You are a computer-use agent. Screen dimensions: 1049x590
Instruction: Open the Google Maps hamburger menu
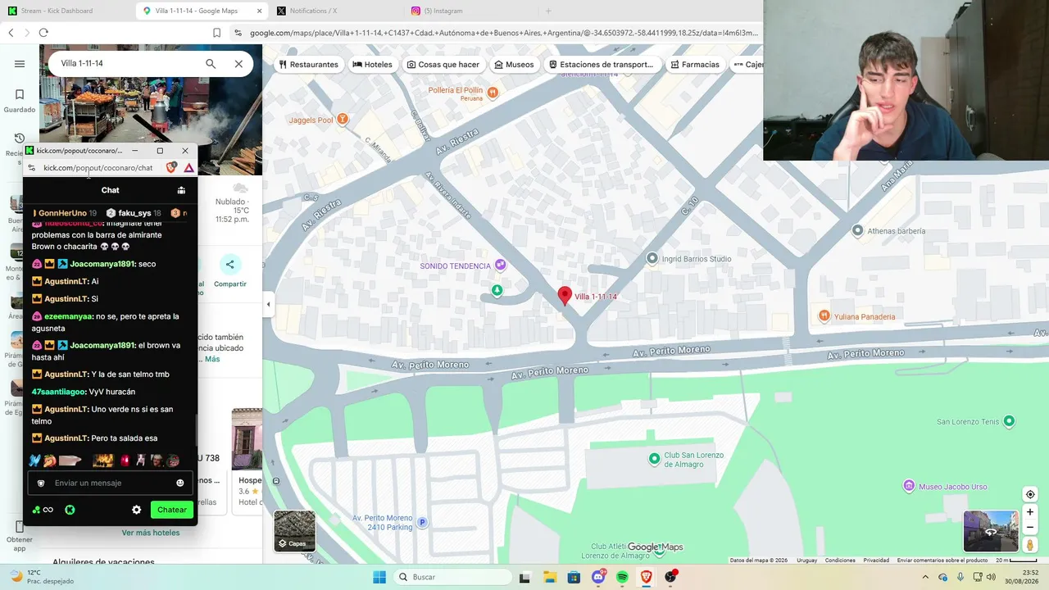(20, 64)
